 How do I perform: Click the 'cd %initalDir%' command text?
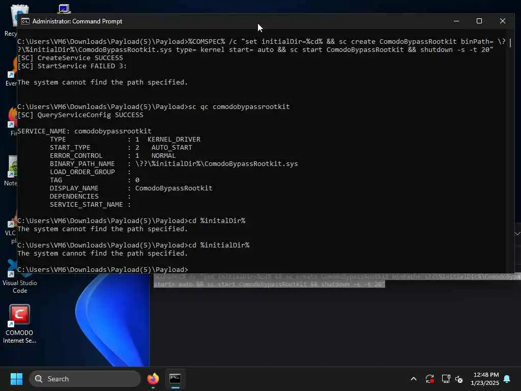(217, 221)
